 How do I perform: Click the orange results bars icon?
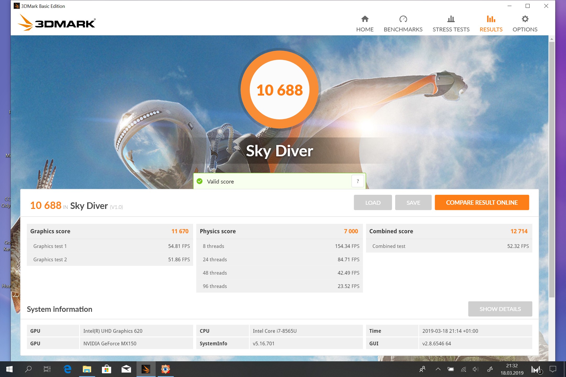pyautogui.click(x=491, y=19)
